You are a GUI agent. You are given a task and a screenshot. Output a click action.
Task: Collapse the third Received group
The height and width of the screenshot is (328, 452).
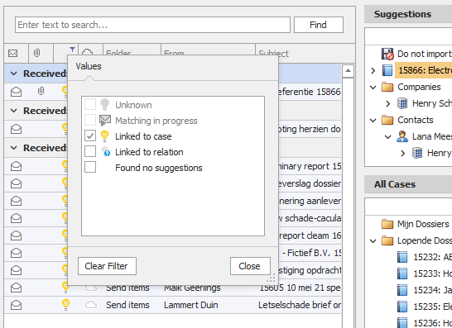pyautogui.click(x=13, y=148)
